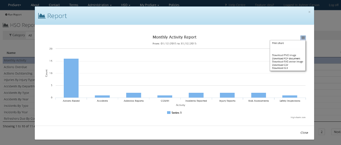The width and height of the screenshot is (341, 145).
Task: Click the ProSure+ brand link
Action: (15, 5)
